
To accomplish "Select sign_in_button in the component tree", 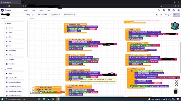I will click(x=14, y=78).
